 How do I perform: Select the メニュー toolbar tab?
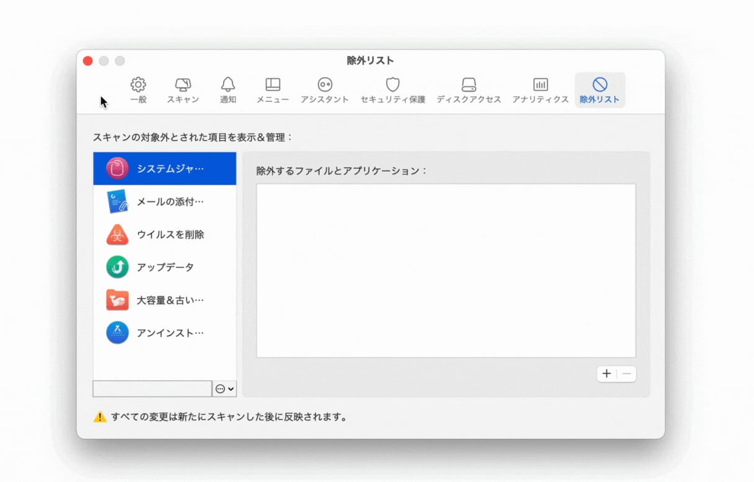pos(273,90)
